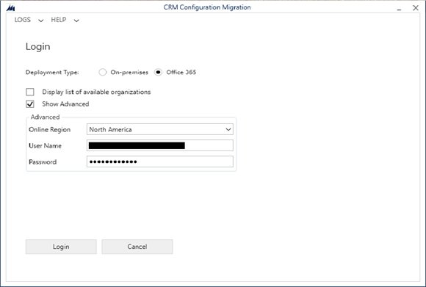Enable Display list of available organizations
Viewport: 426px width, 287px height.
pos(30,92)
